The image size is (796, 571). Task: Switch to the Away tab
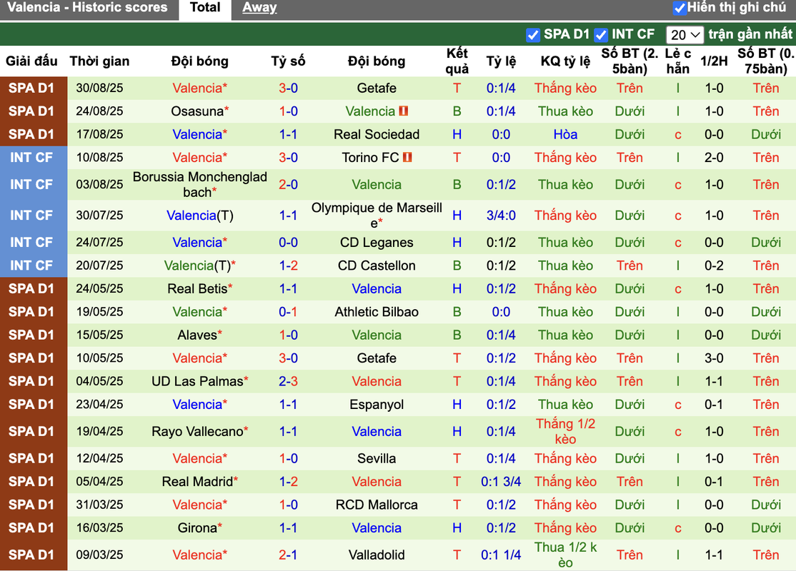pos(259,8)
